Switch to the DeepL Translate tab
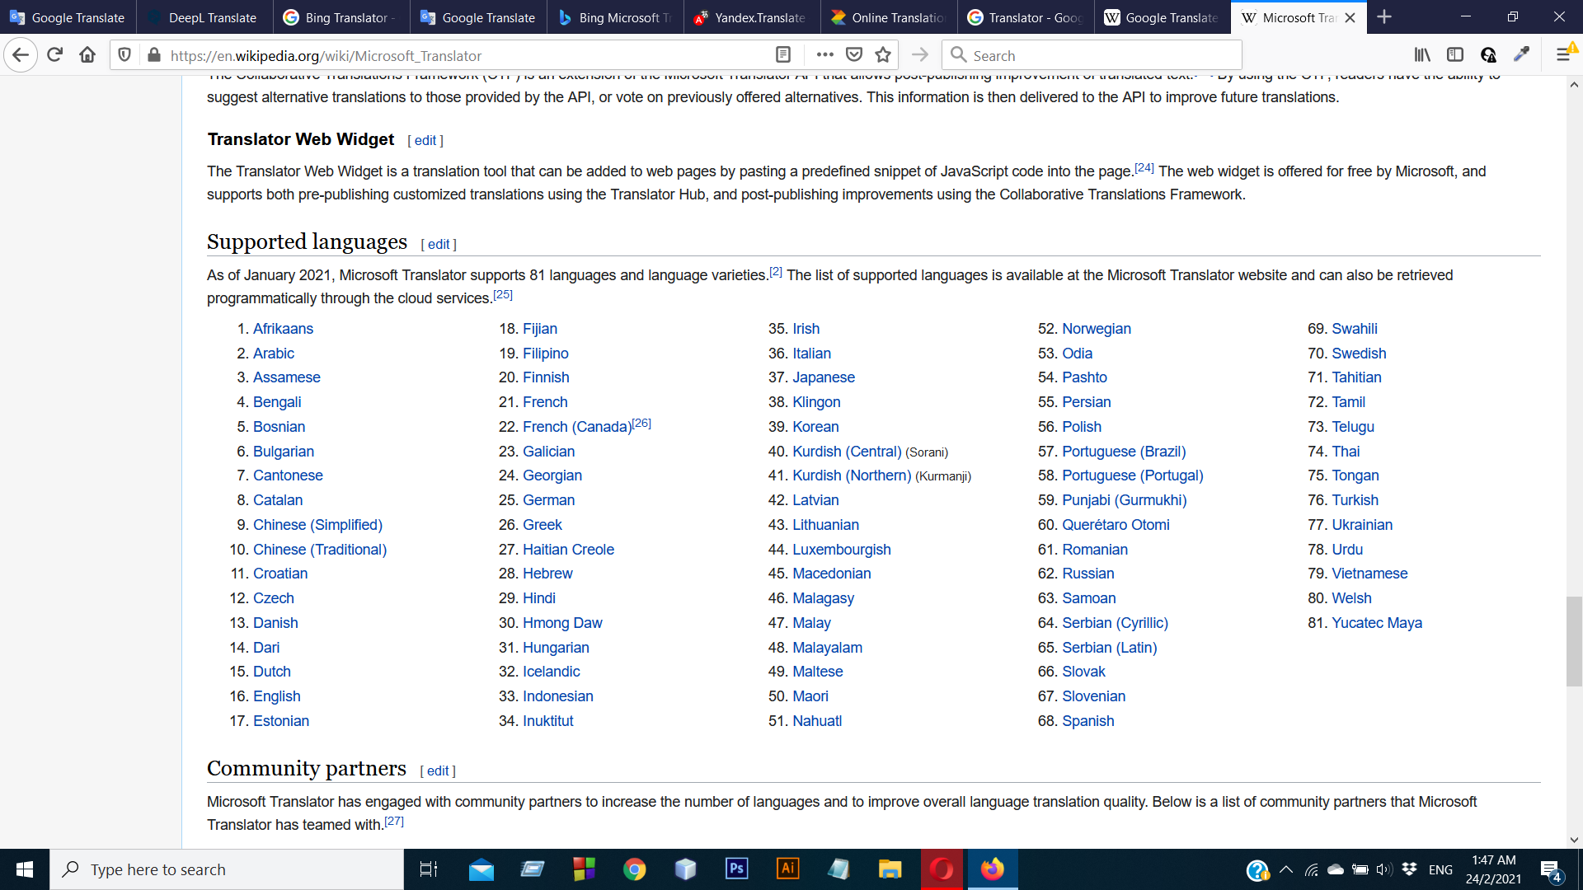This screenshot has width=1583, height=890. 204,17
